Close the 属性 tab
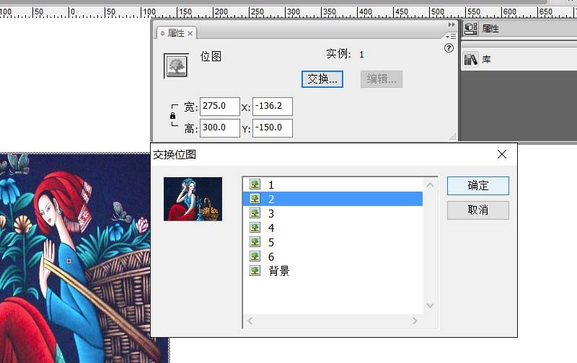The width and height of the screenshot is (577, 363). pyautogui.click(x=190, y=33)
